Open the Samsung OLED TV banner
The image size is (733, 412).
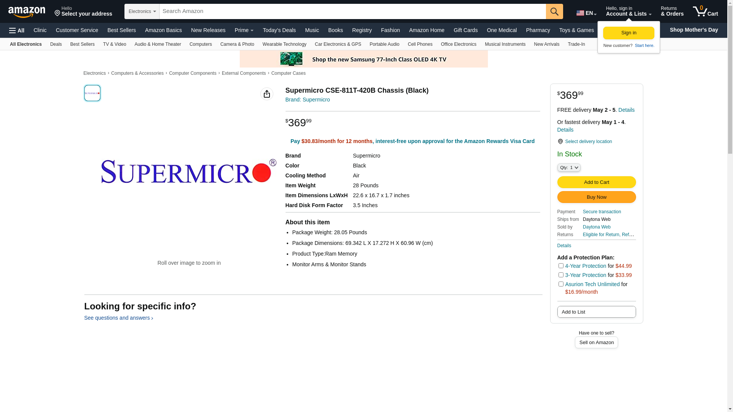(x=363, y=59)
